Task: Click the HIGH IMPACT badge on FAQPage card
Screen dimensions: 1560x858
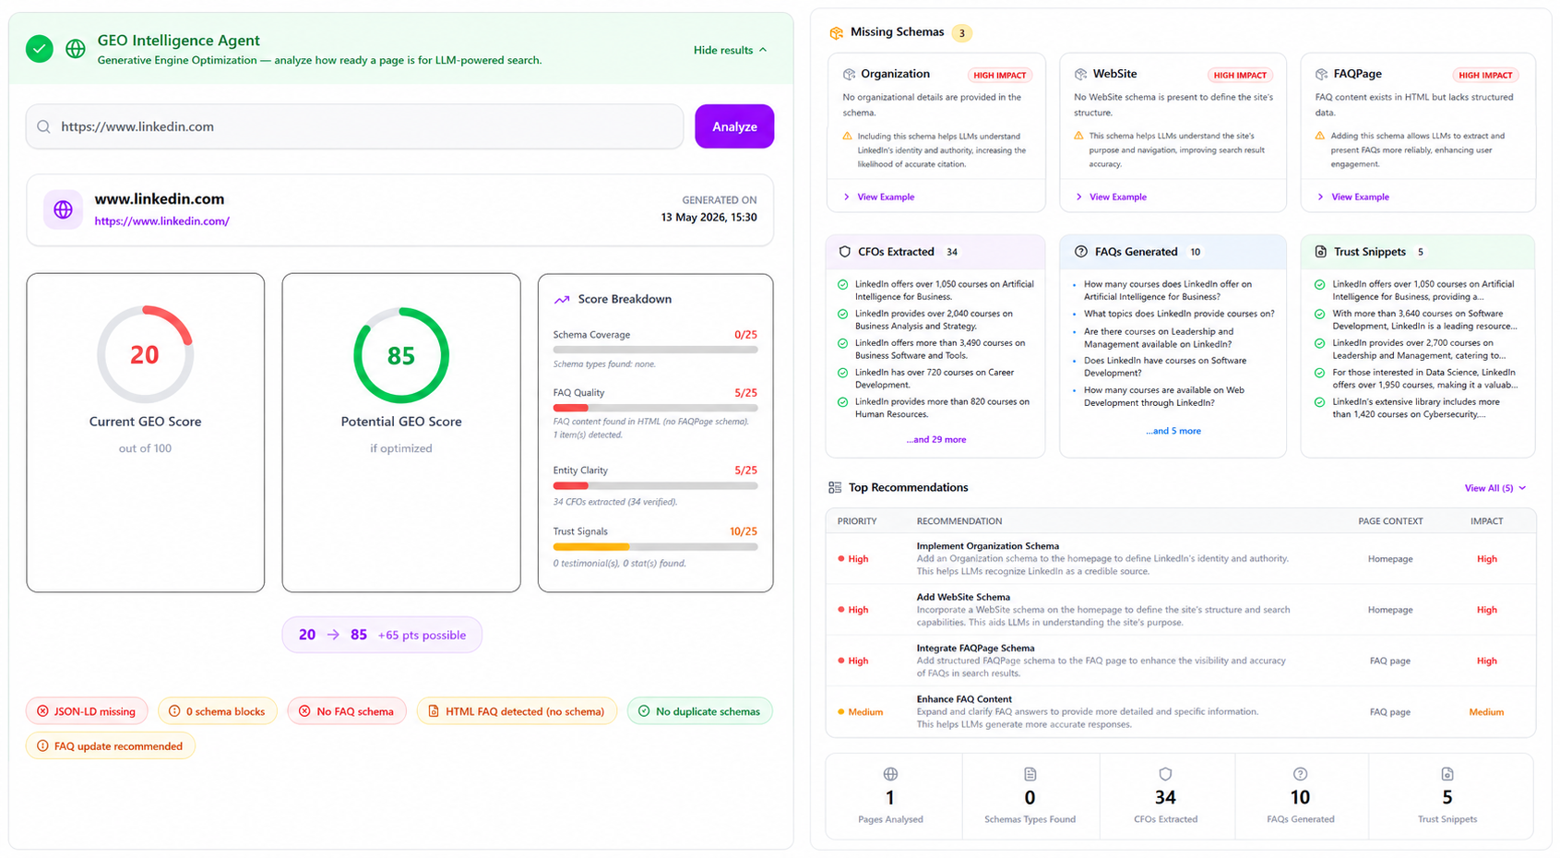Action: [x=1487, y=75]
